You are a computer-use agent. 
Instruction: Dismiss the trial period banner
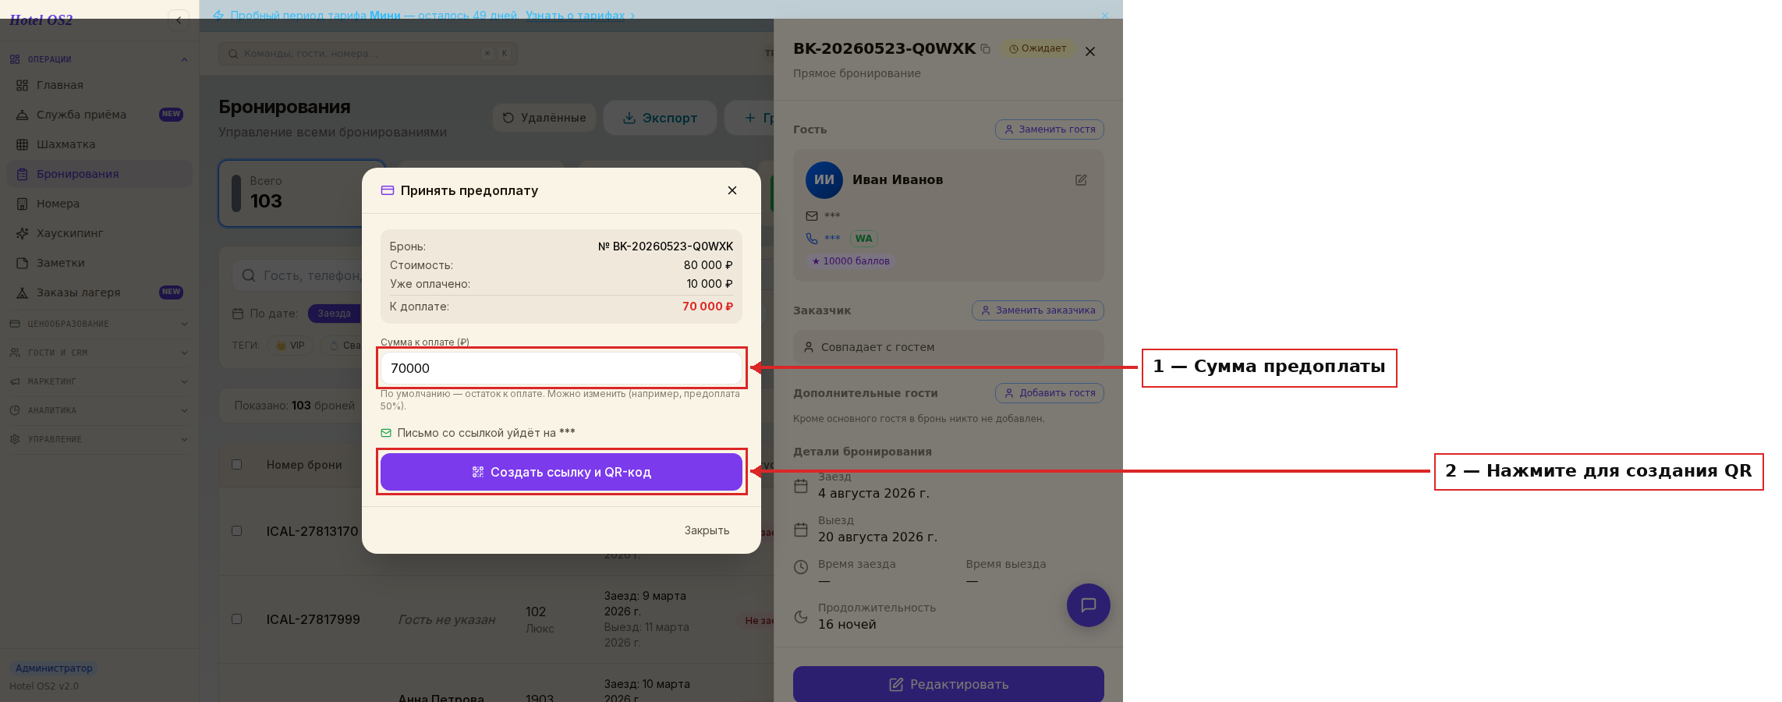[x=1104, y=16]
